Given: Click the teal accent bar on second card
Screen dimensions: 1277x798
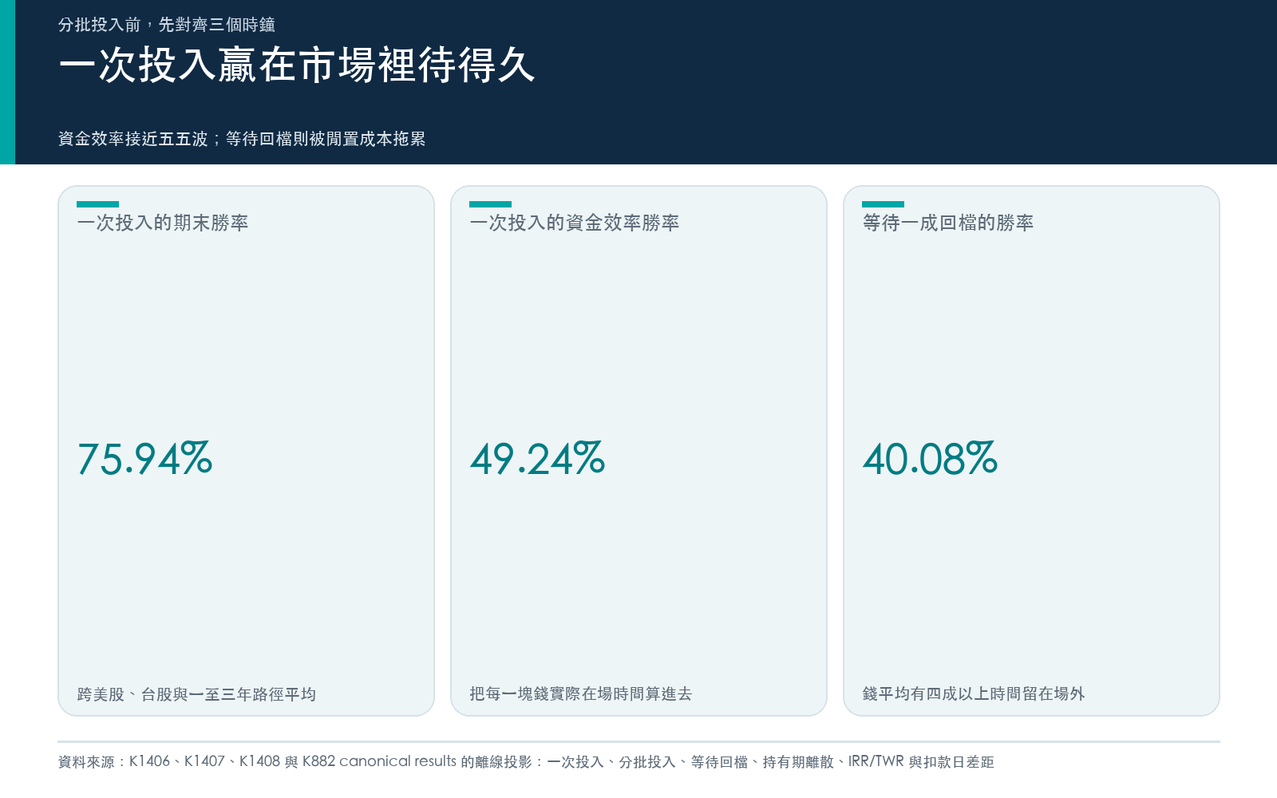Looking at the screenshot, I should [490, 204].
